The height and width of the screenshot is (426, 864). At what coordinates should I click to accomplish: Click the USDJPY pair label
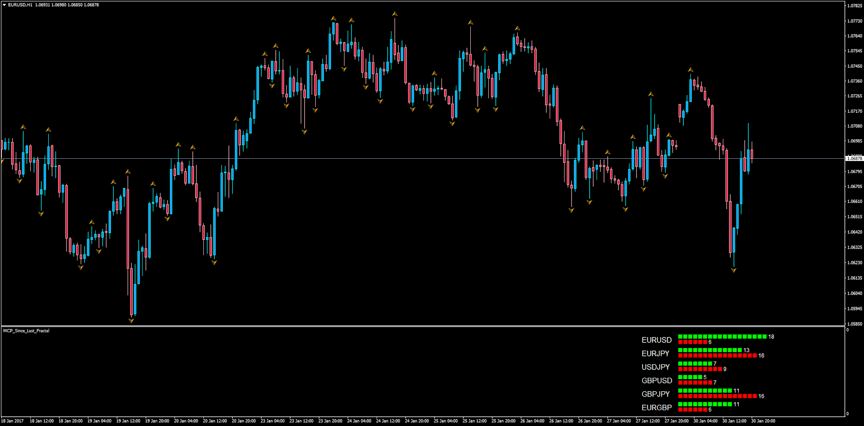[x=656, y=367]
